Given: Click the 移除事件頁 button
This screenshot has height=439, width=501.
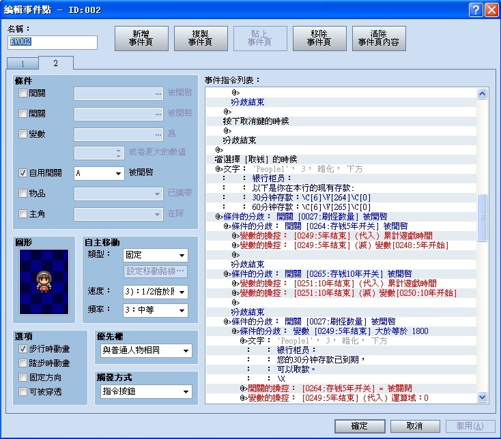Looking at the screenshot, I should tap(319, 38).
